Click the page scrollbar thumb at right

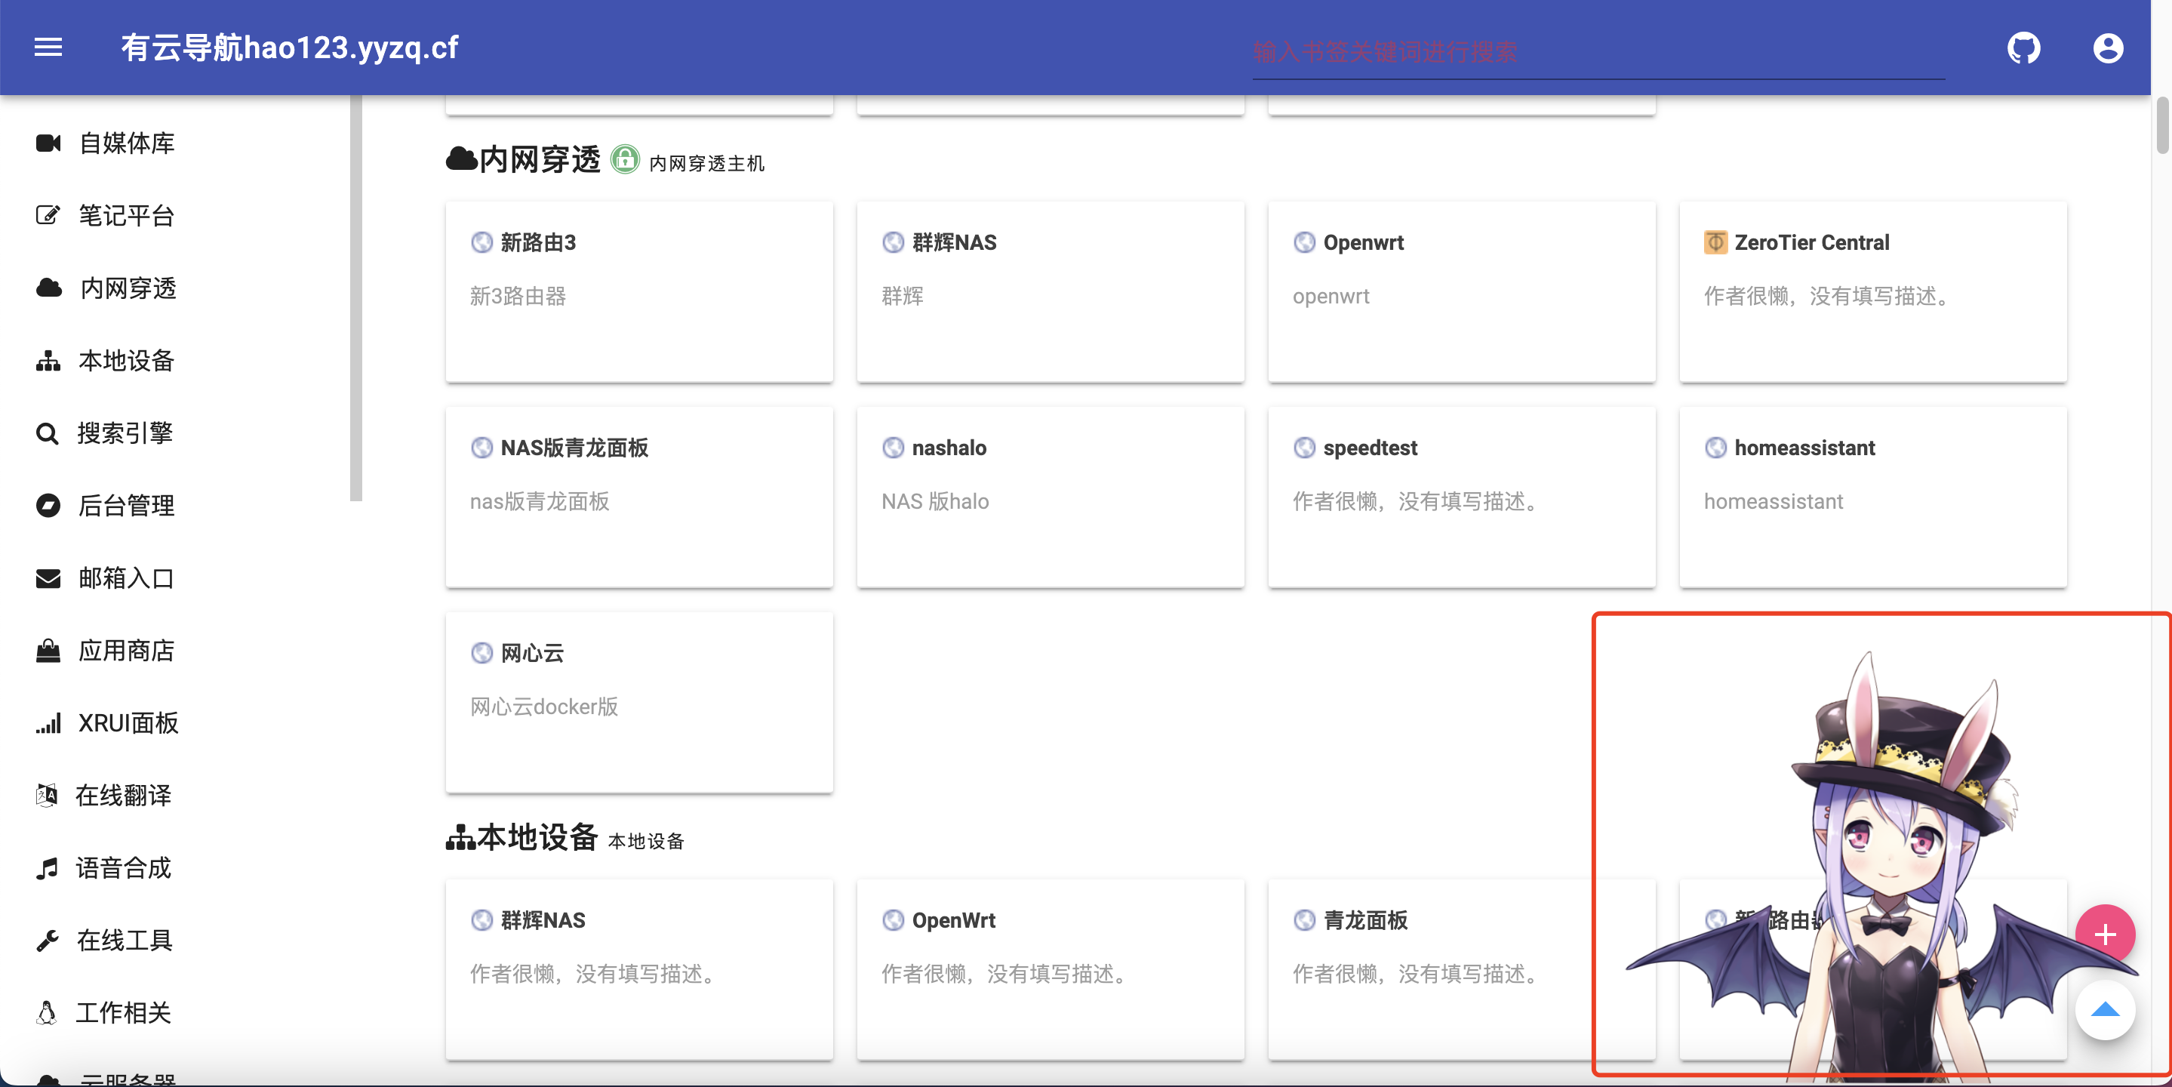click(x=2163, y=125)
